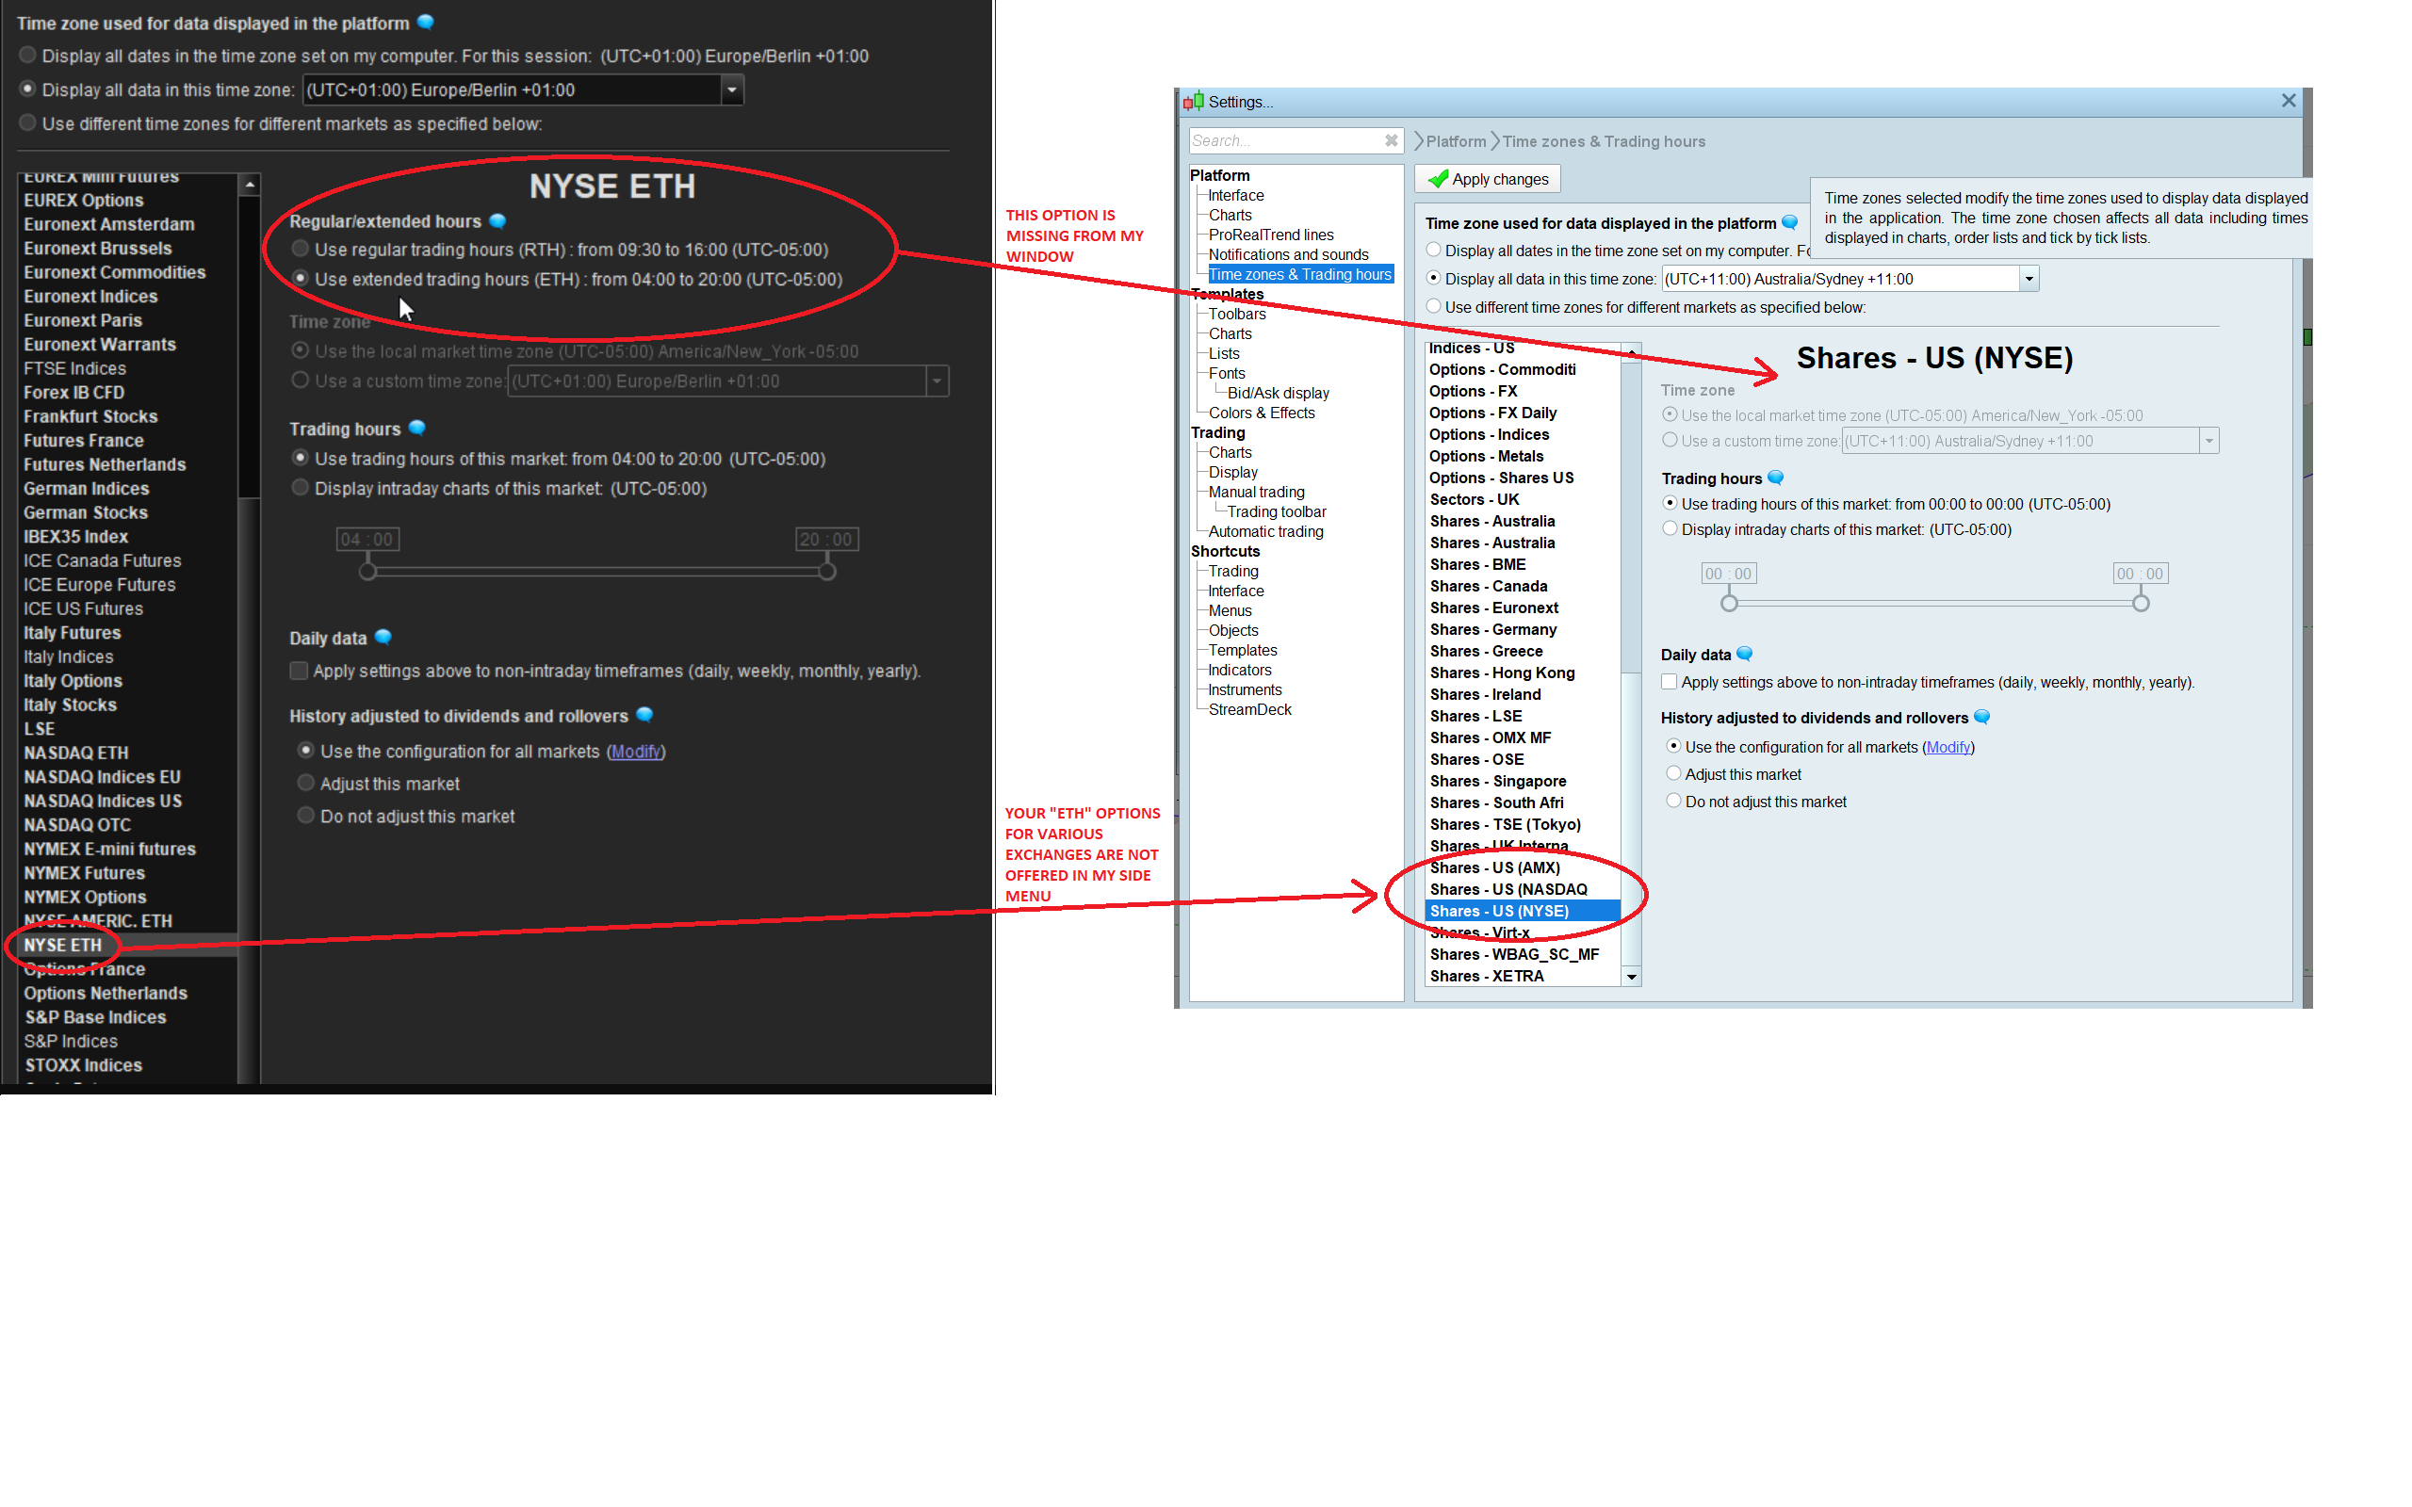Screen dimensions: 2412x1507
Task: Select NASDAQ ETH in the dark market list
Action: pyautogui.click(x=76, y=753)
